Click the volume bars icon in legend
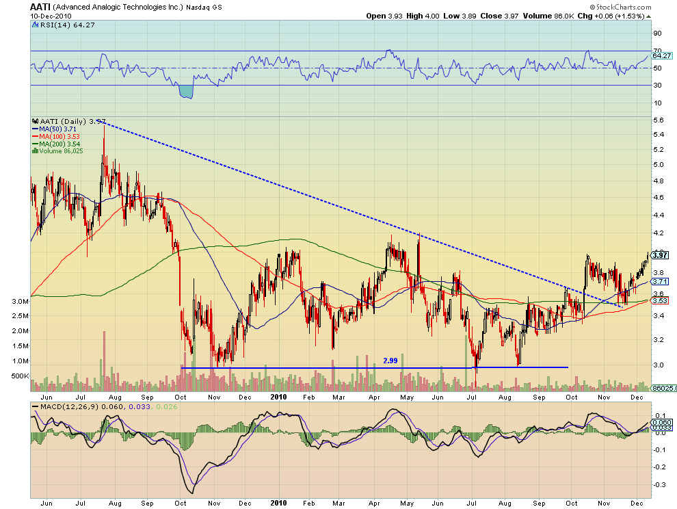The height and width of the screenshot is (509, 677). 36,151
